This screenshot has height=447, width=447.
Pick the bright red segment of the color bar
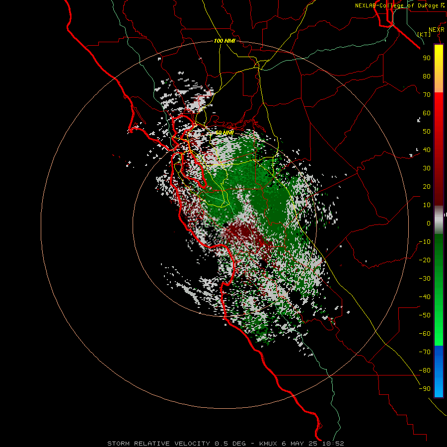click(x=439, y=105)
